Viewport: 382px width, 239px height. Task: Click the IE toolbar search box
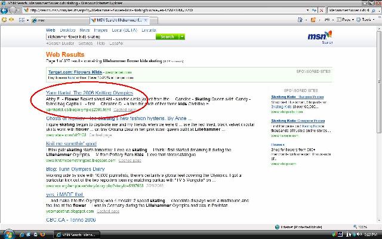(x=349, y=10)
